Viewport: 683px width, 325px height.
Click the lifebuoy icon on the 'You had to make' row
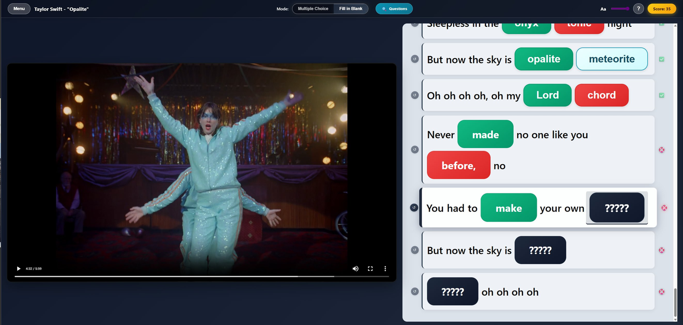[x=664, y=208]
